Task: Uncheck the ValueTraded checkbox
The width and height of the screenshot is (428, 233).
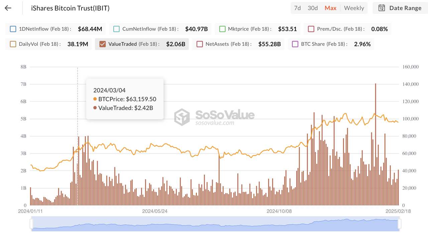Action: (103, 44)
